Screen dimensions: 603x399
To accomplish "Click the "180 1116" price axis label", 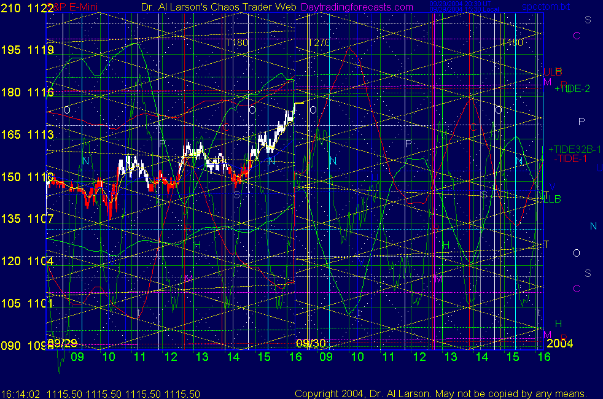I will (x=27, y=92).
